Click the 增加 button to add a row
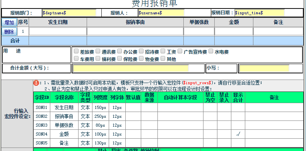 (9, 22)
